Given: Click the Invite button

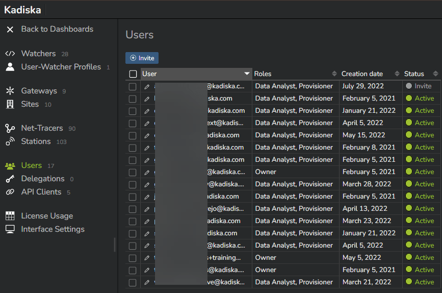Looking at the screenshot, I should click(x=142, y=58).
